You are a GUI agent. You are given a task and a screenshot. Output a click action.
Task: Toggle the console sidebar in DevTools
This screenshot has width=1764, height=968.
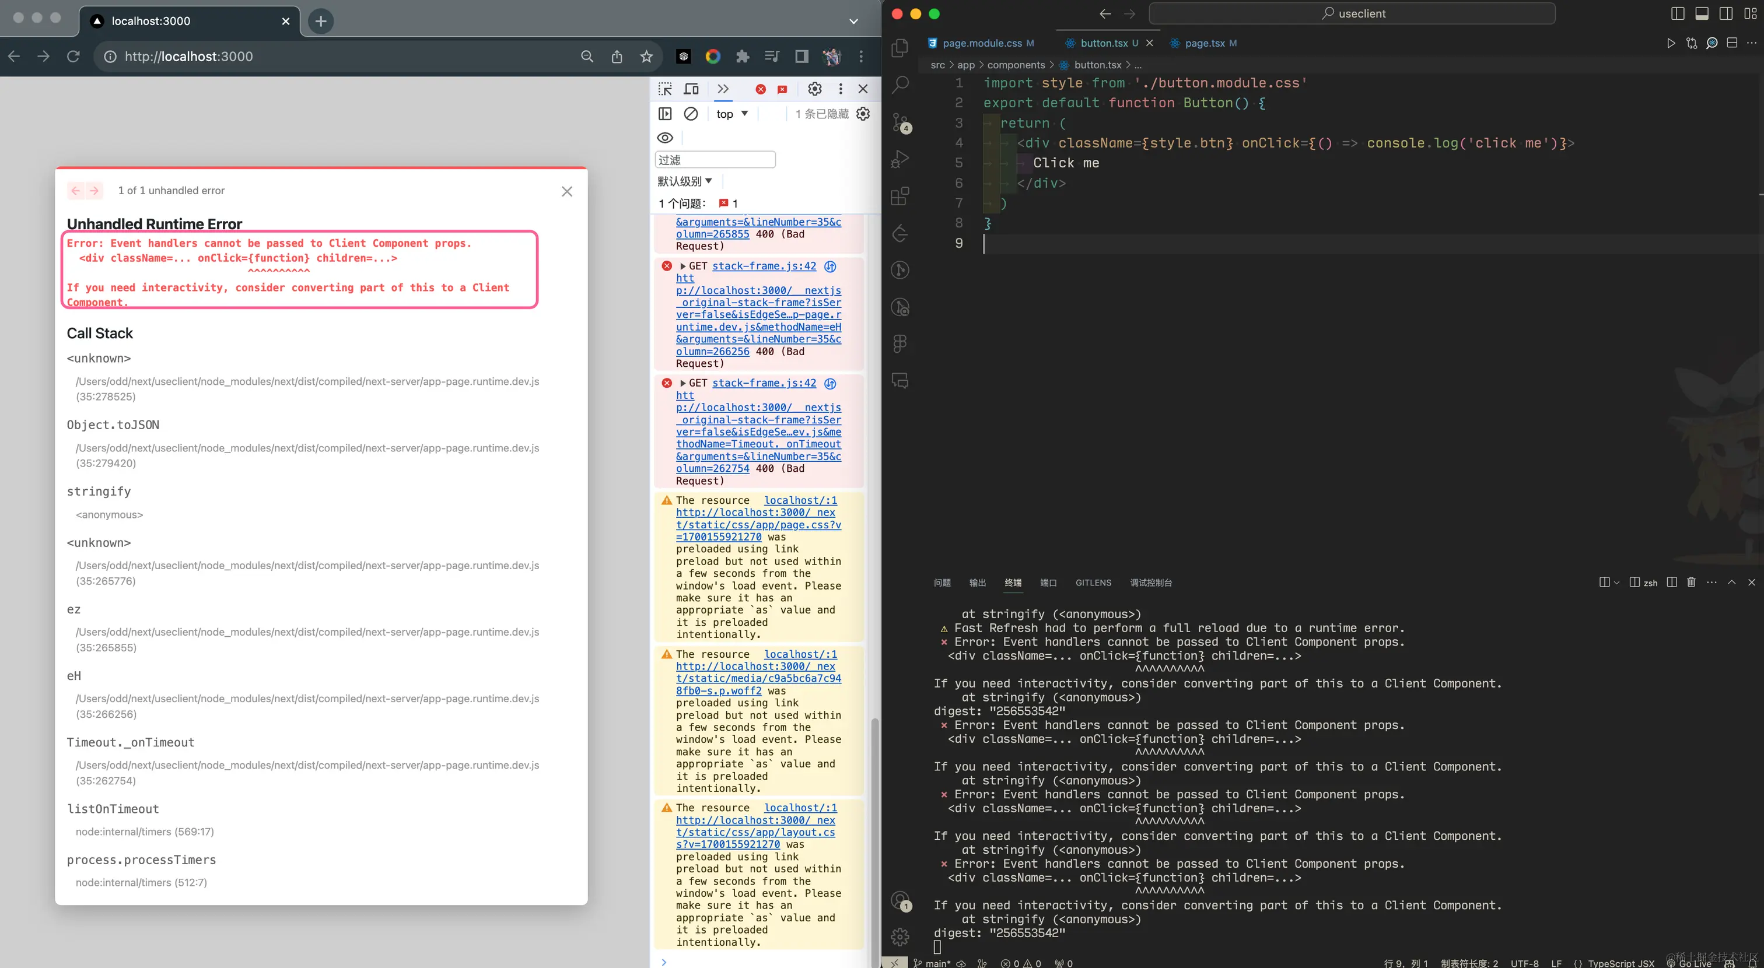coord(665,114)
